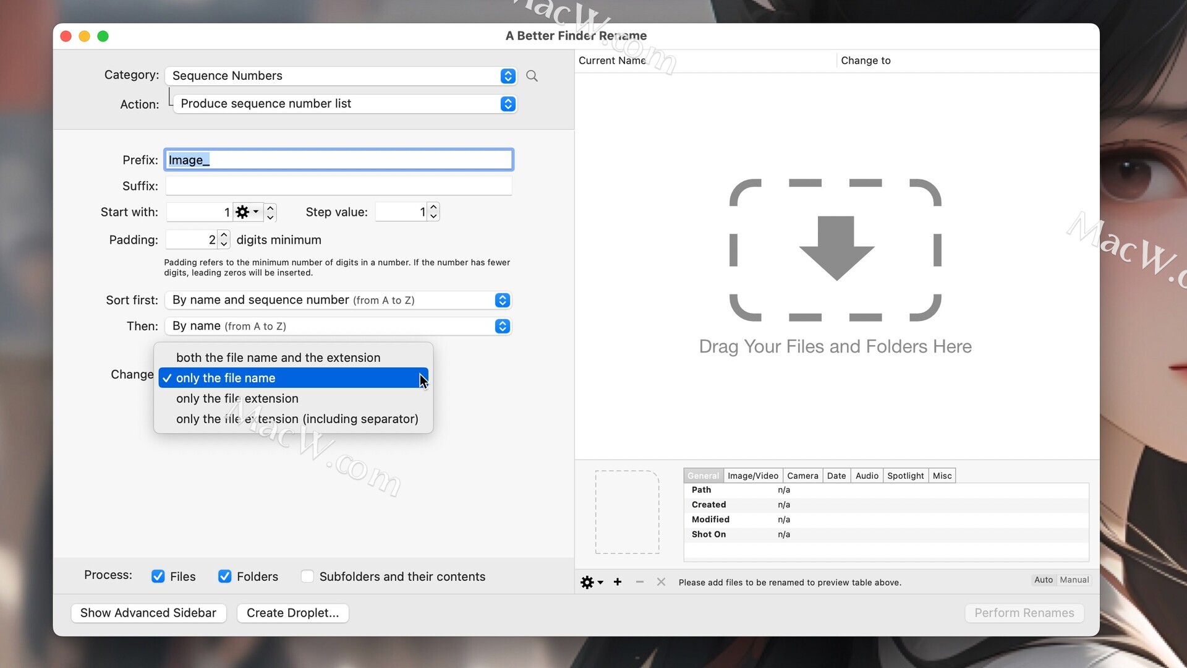Choose both the file name and the extension
This screenshot has width=1187, height=668.
coord(294,358)
